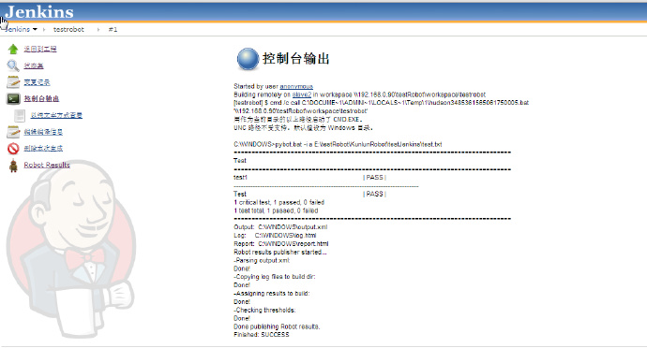The width and height of the screenshot is (647, 348).
Task: Click 'Finished: SUCCESS' line
Action: pos(262,334)
